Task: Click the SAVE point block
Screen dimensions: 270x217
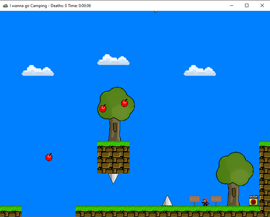Action: click(x=254, y=201)
